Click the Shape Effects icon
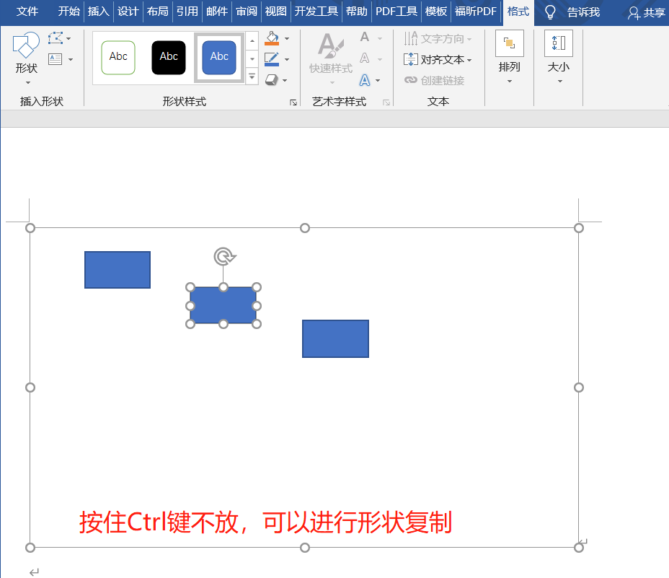This screenshot has width=669, height=578. [x=271, y=80]
